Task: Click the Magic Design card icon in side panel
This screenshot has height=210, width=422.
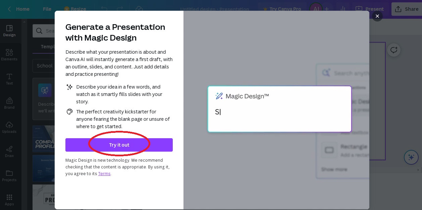Action: click(45, 90)
